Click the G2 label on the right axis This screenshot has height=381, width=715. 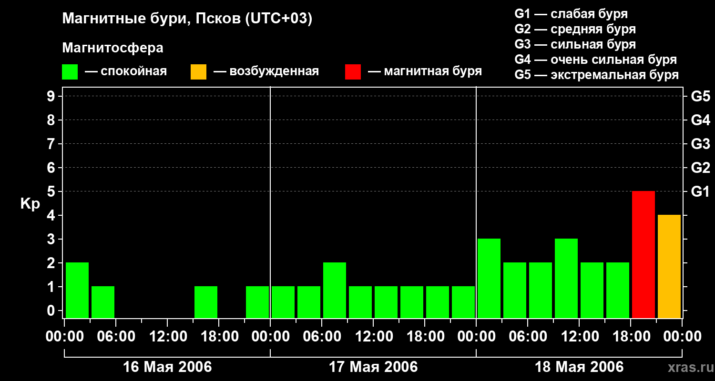[x=701, y=168]
